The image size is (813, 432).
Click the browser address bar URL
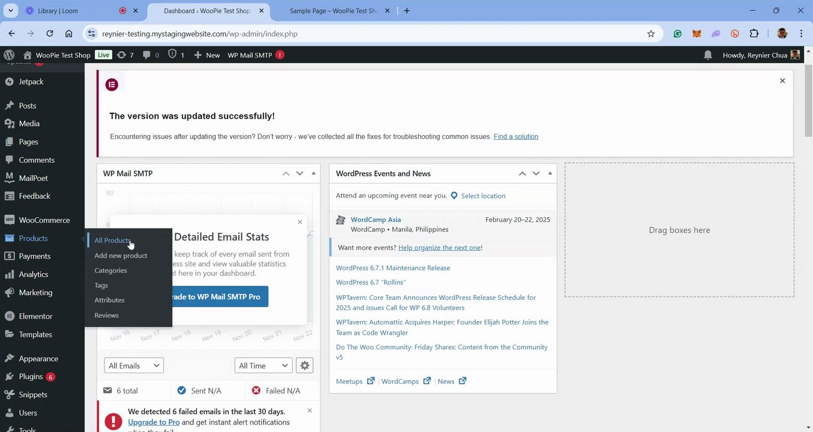200,34
